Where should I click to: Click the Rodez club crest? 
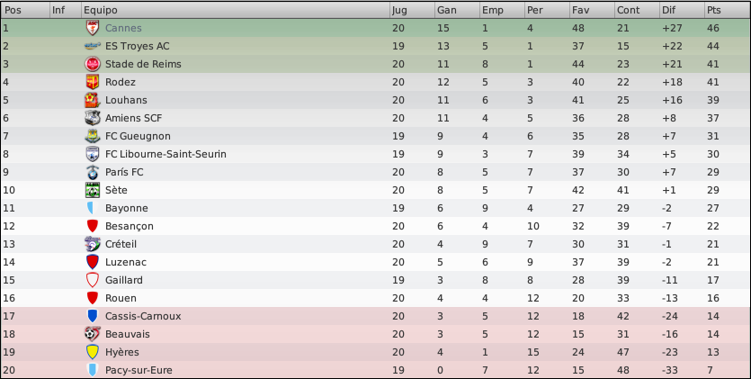pos(93,82)
